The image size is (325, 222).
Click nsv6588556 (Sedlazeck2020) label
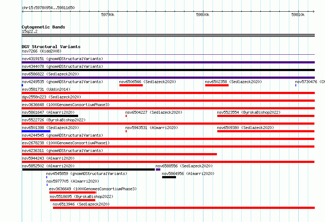pos(184,166)
